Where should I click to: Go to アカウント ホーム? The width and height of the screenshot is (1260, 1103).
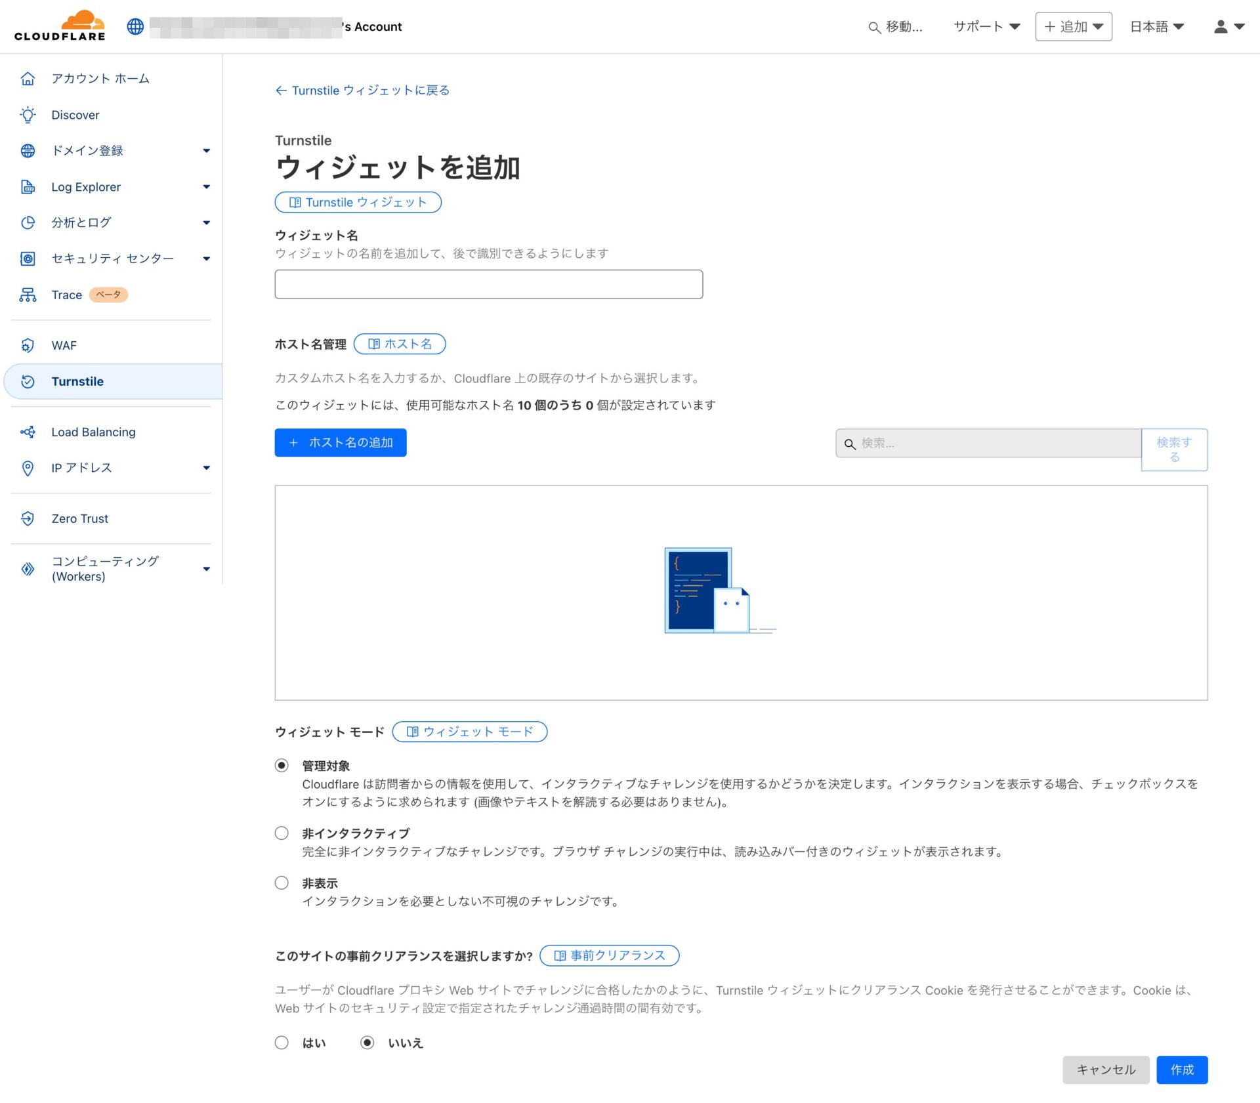click(x=100, y=79)
